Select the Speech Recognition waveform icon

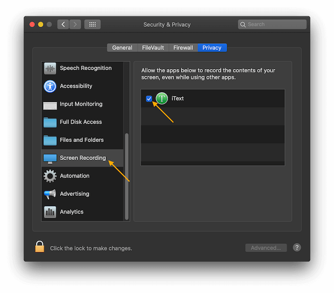pyautogui.click(x=50, y=68)
